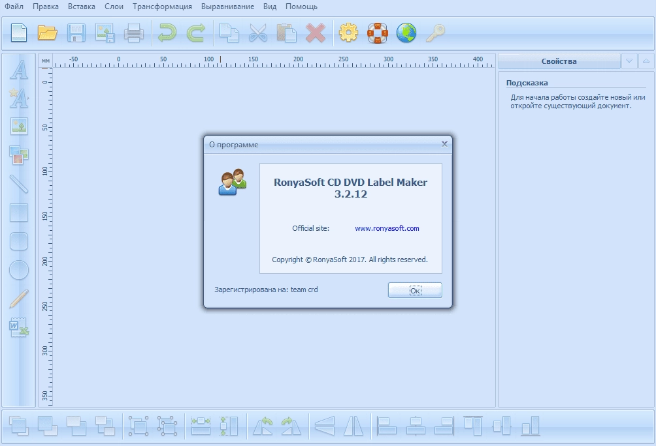Create a new blank document icon
This screenshot has width=656, height=446.
pos(19,33)
